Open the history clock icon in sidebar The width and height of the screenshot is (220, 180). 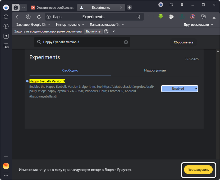coord(6,17)
